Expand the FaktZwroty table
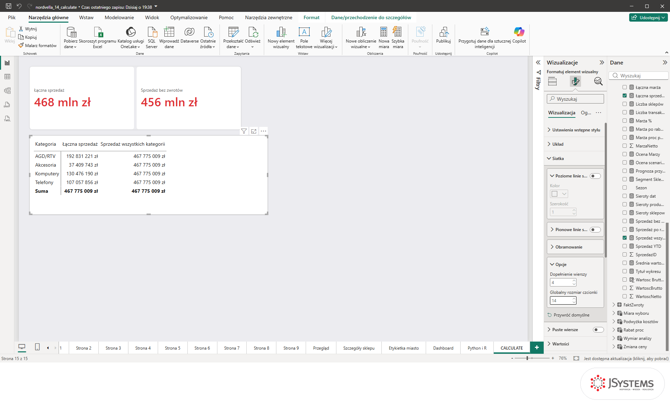Image resolution: width=670 pixels, height=405 pixels. [x=614, y=305]
